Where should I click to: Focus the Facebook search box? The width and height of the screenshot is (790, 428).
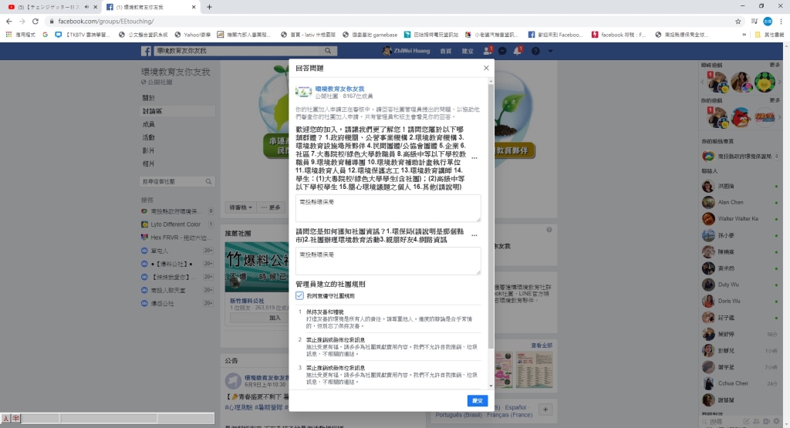point(237,51)
